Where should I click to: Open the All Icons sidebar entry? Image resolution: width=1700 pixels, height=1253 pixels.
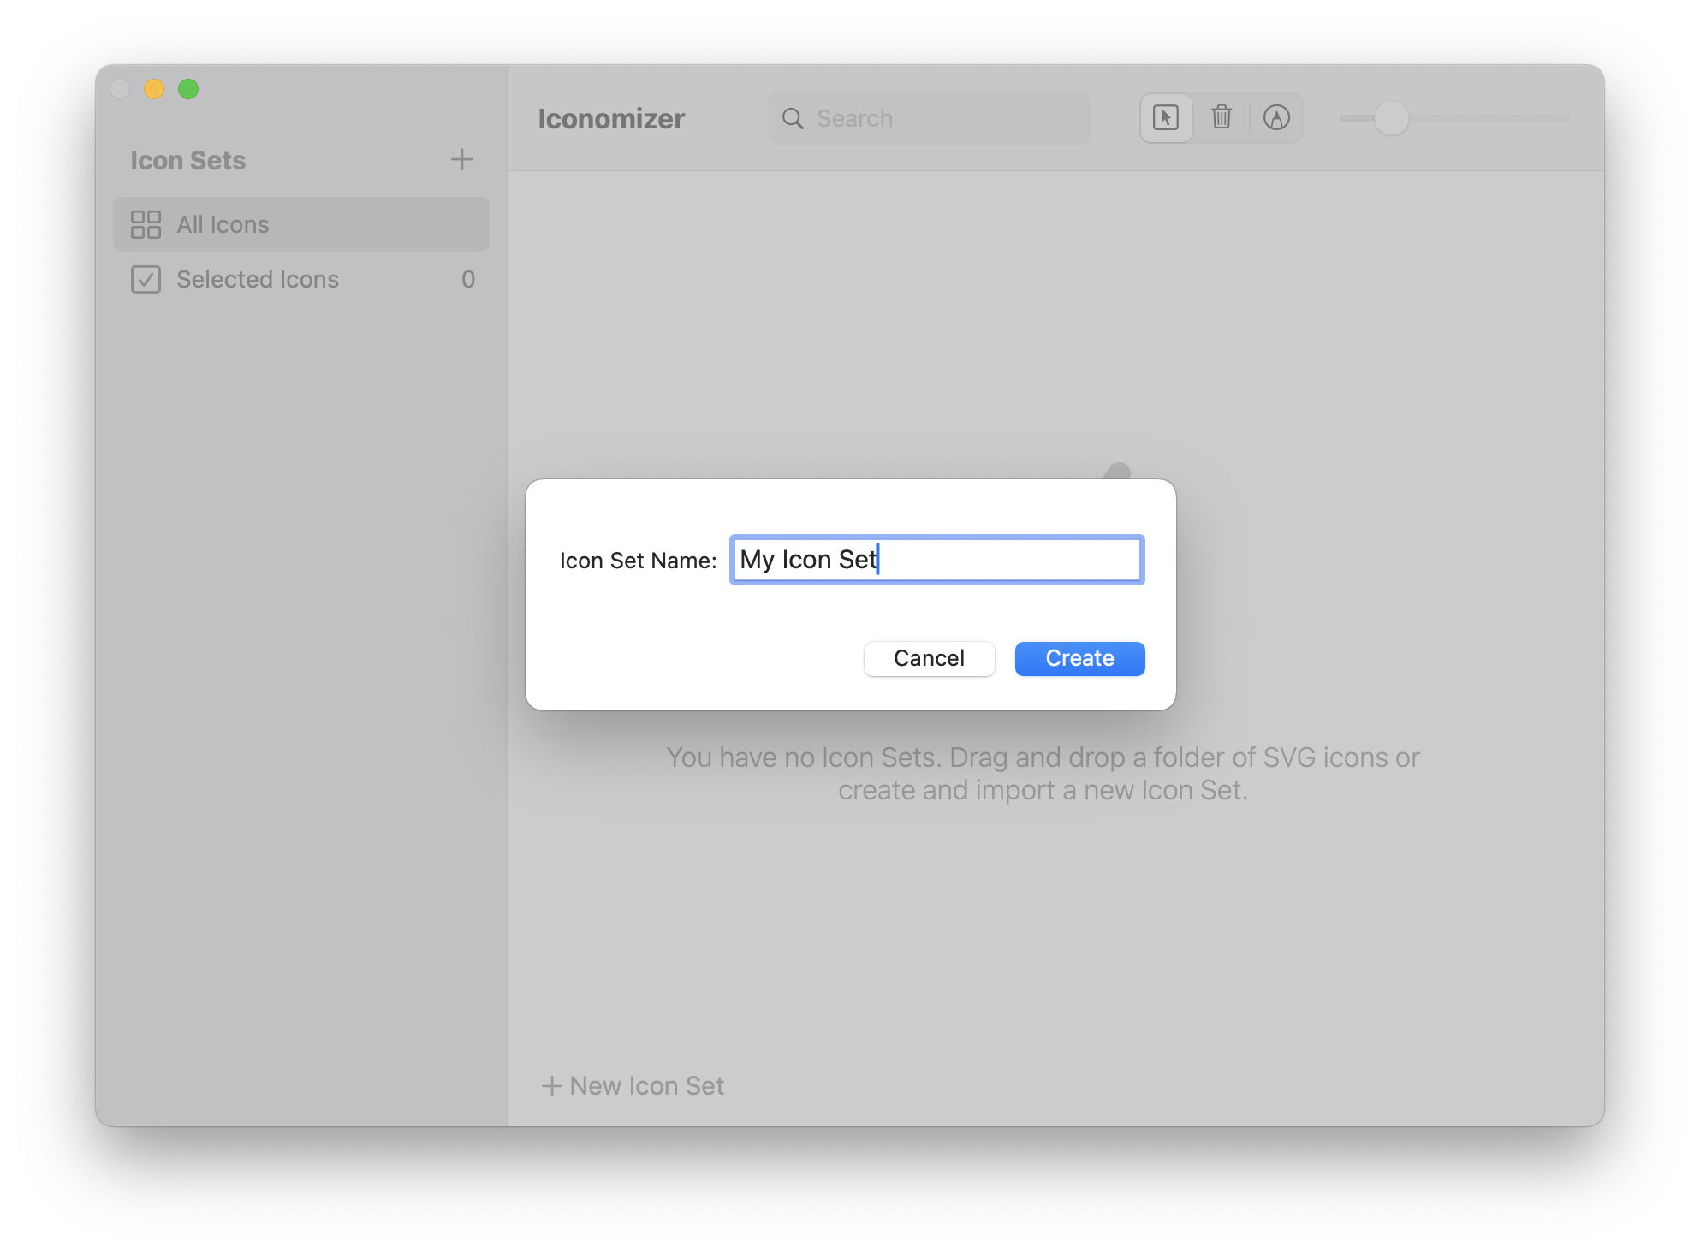point(224,224)
